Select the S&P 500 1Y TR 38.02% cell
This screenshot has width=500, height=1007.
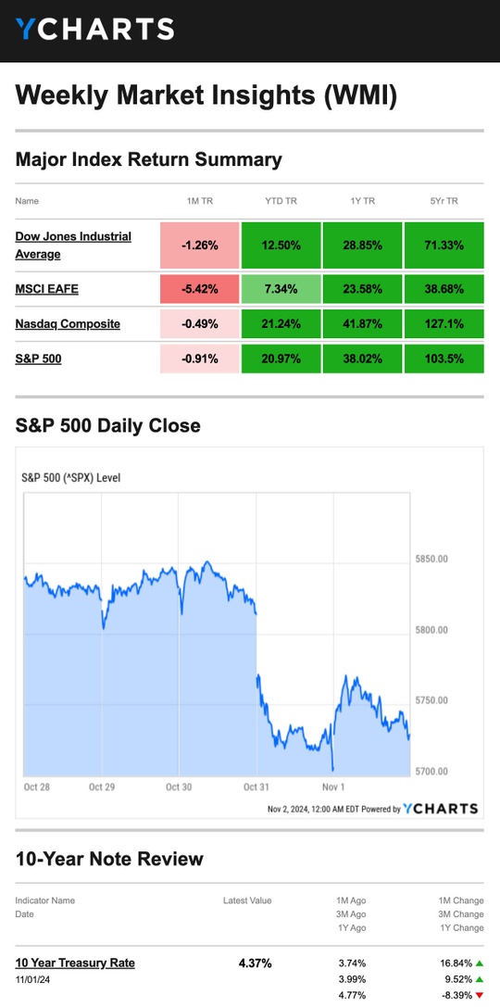pyautogui.click(x=363, y=359)
